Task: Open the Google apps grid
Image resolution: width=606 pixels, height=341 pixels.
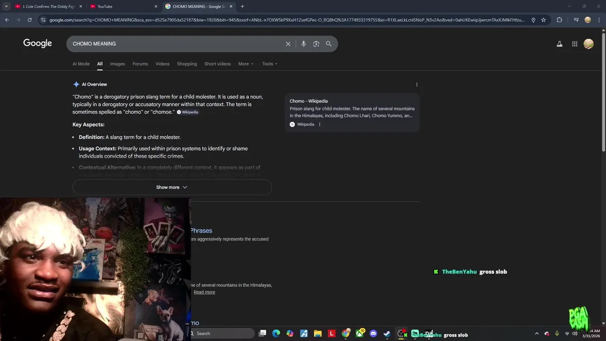Action: (575, 44)
